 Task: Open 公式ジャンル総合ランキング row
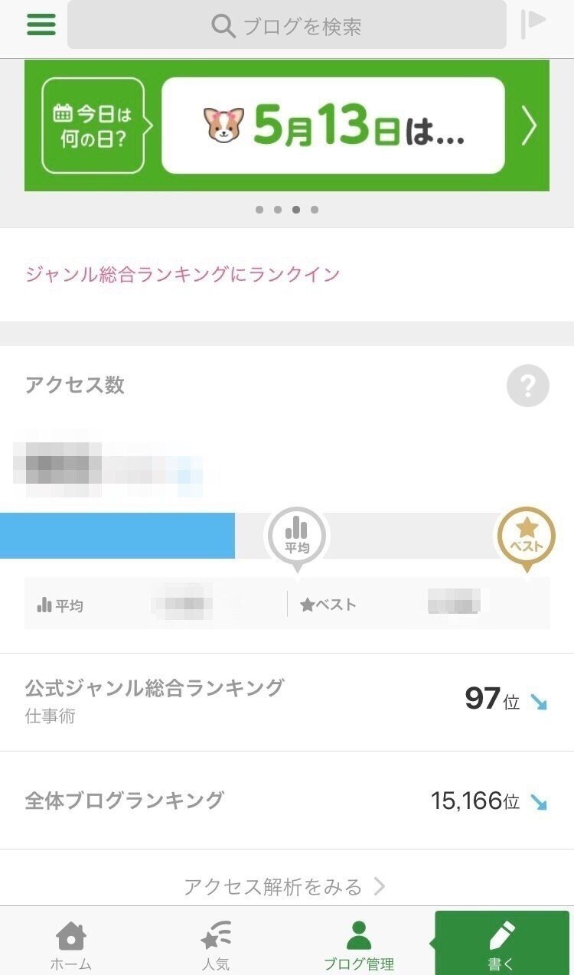(287, 701)
